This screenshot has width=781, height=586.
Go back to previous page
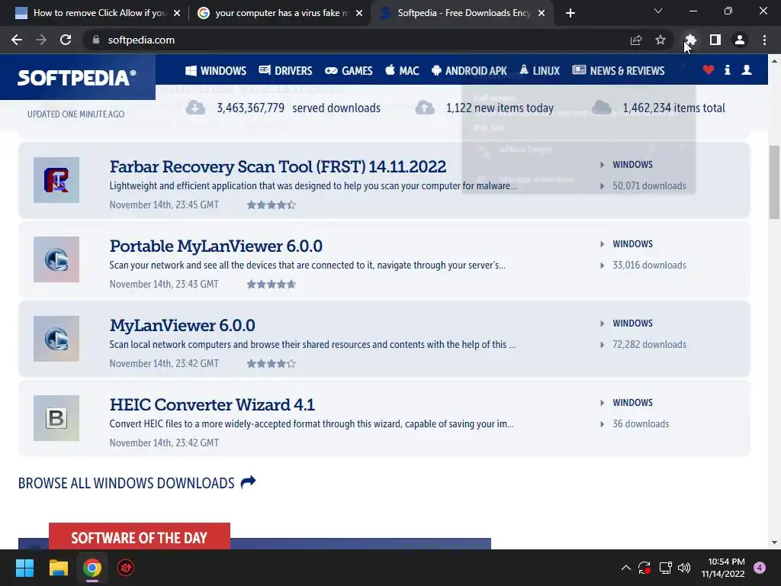(x=17, y=40)
